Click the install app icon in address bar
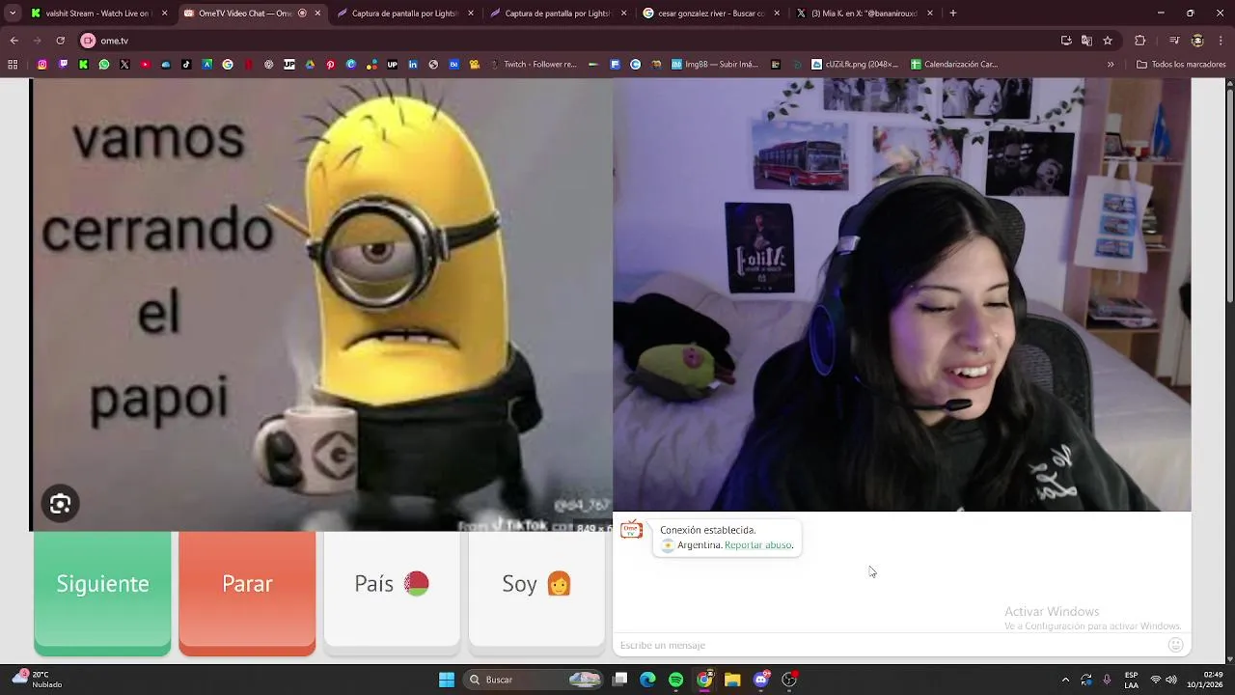This screenshot has height=695, width=1235. (x=1066, y=41)
